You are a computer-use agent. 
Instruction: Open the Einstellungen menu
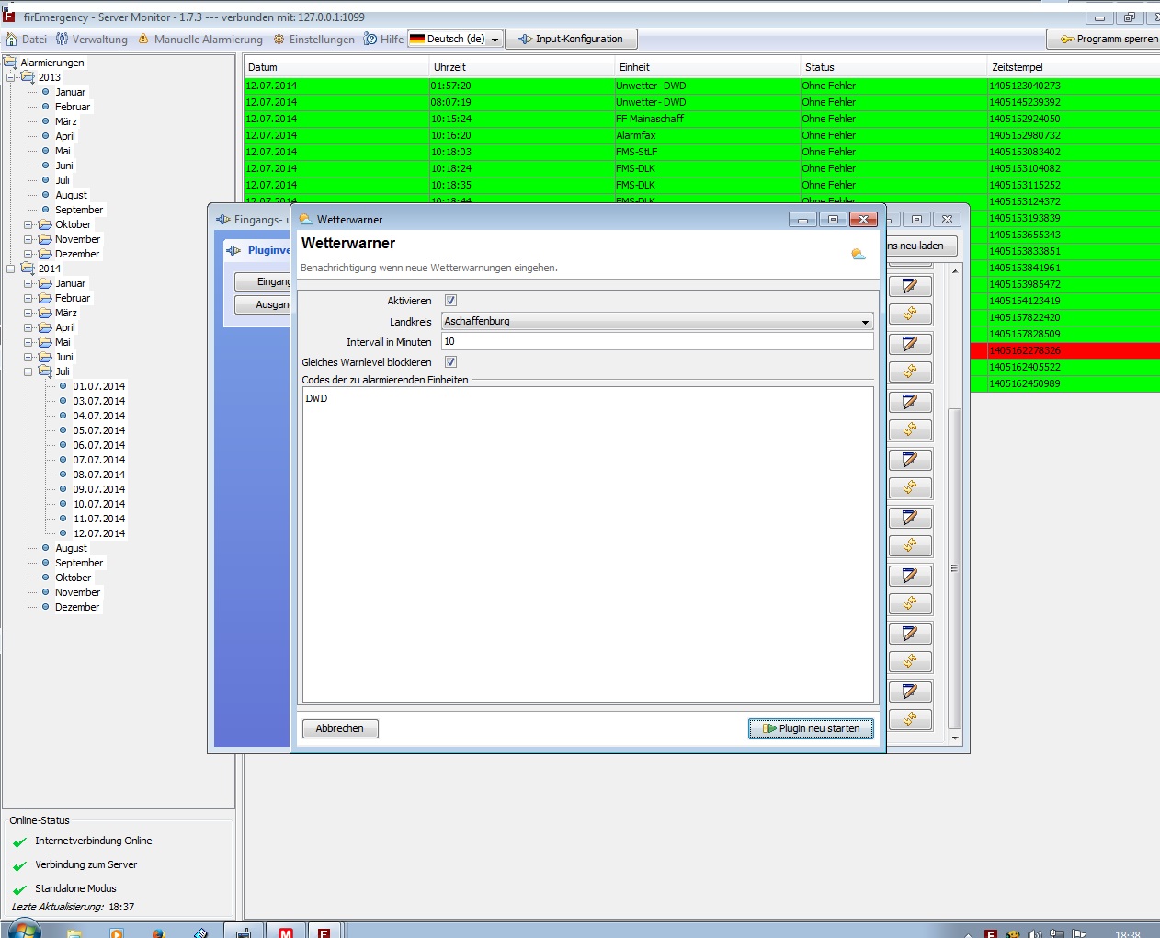(x=313, y=39)
